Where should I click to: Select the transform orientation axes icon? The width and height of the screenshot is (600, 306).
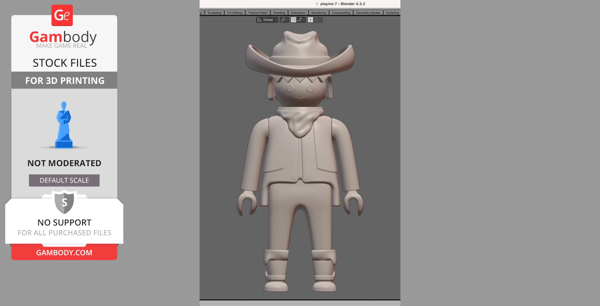259,20
